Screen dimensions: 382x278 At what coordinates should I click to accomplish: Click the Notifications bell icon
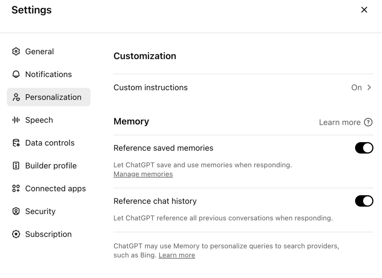(x=16, y=74)
